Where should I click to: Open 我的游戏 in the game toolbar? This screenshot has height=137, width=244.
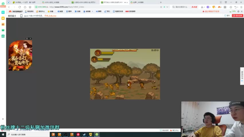[29, 11]
